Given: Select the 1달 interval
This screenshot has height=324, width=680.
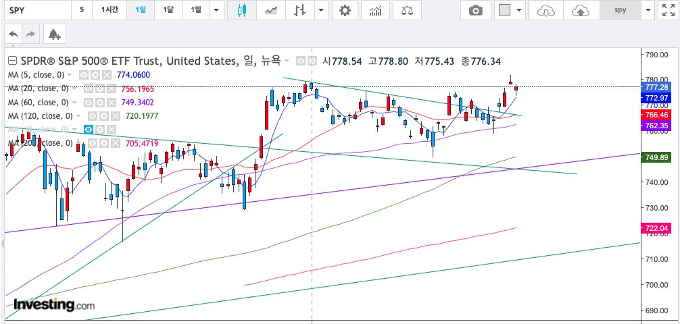Looking at the screenshot, I should pyautogui.click(x=168, y=10).
